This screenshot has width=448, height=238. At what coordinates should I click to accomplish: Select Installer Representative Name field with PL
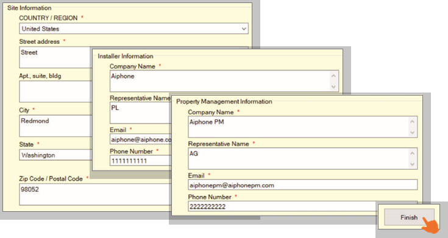[x=140, y=113]
